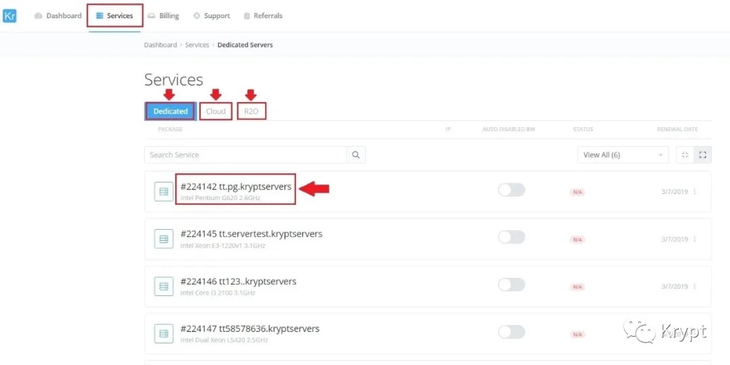This screenshot has height=365, width=730.
Task: Toggle auto disabled BW for #224142
Action: point(511,190)
